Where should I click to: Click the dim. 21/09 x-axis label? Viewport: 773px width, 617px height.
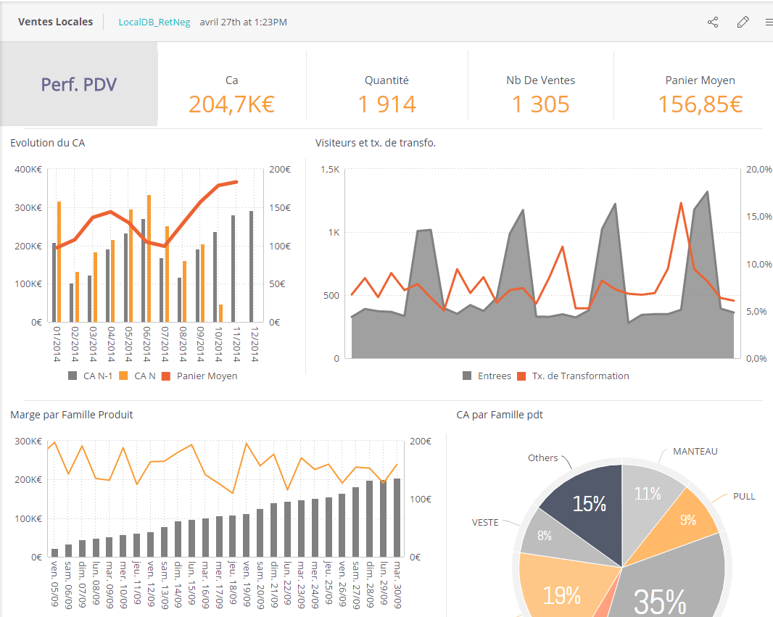point(275,584)
